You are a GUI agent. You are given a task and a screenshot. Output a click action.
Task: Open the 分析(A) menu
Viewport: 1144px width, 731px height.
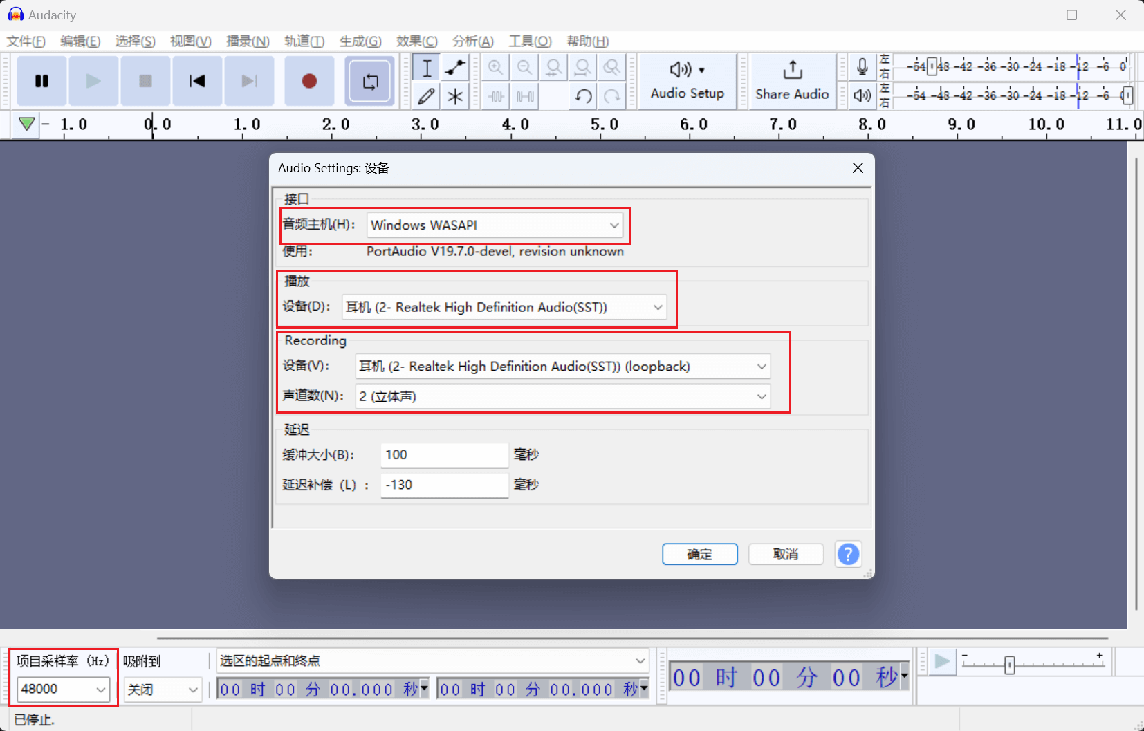(473, 41)
